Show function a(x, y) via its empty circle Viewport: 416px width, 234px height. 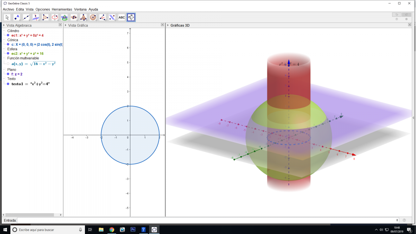(x=8, y=63)
